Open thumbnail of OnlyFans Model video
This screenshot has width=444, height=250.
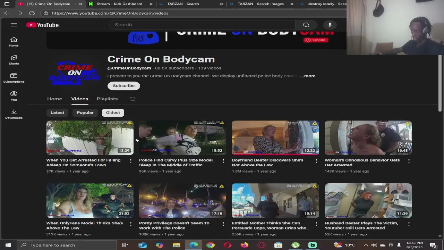pyautogui.click(x=90, y=201)
